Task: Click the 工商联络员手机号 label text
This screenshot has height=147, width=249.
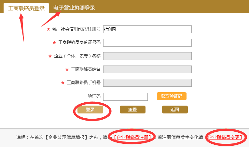Action: click(x=84, y=83)
